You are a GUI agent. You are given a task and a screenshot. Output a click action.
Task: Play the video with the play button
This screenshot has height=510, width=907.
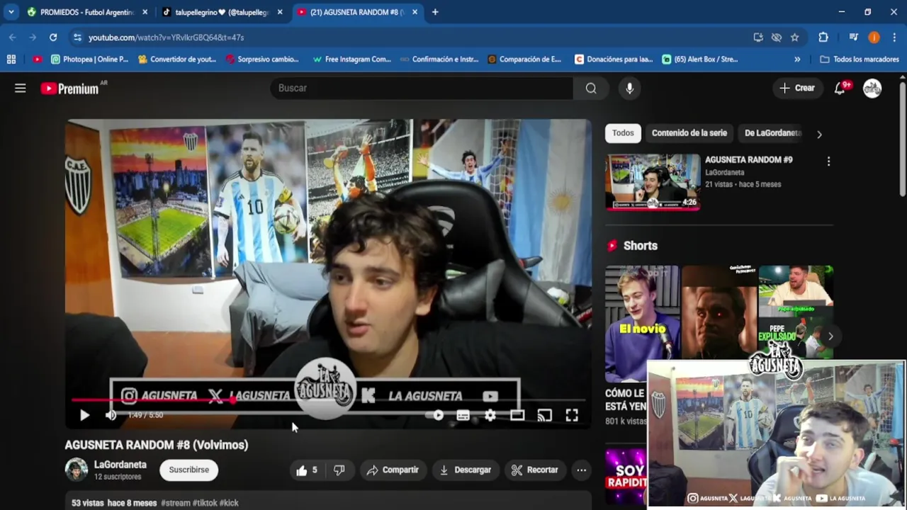click(x=84, y=415)
